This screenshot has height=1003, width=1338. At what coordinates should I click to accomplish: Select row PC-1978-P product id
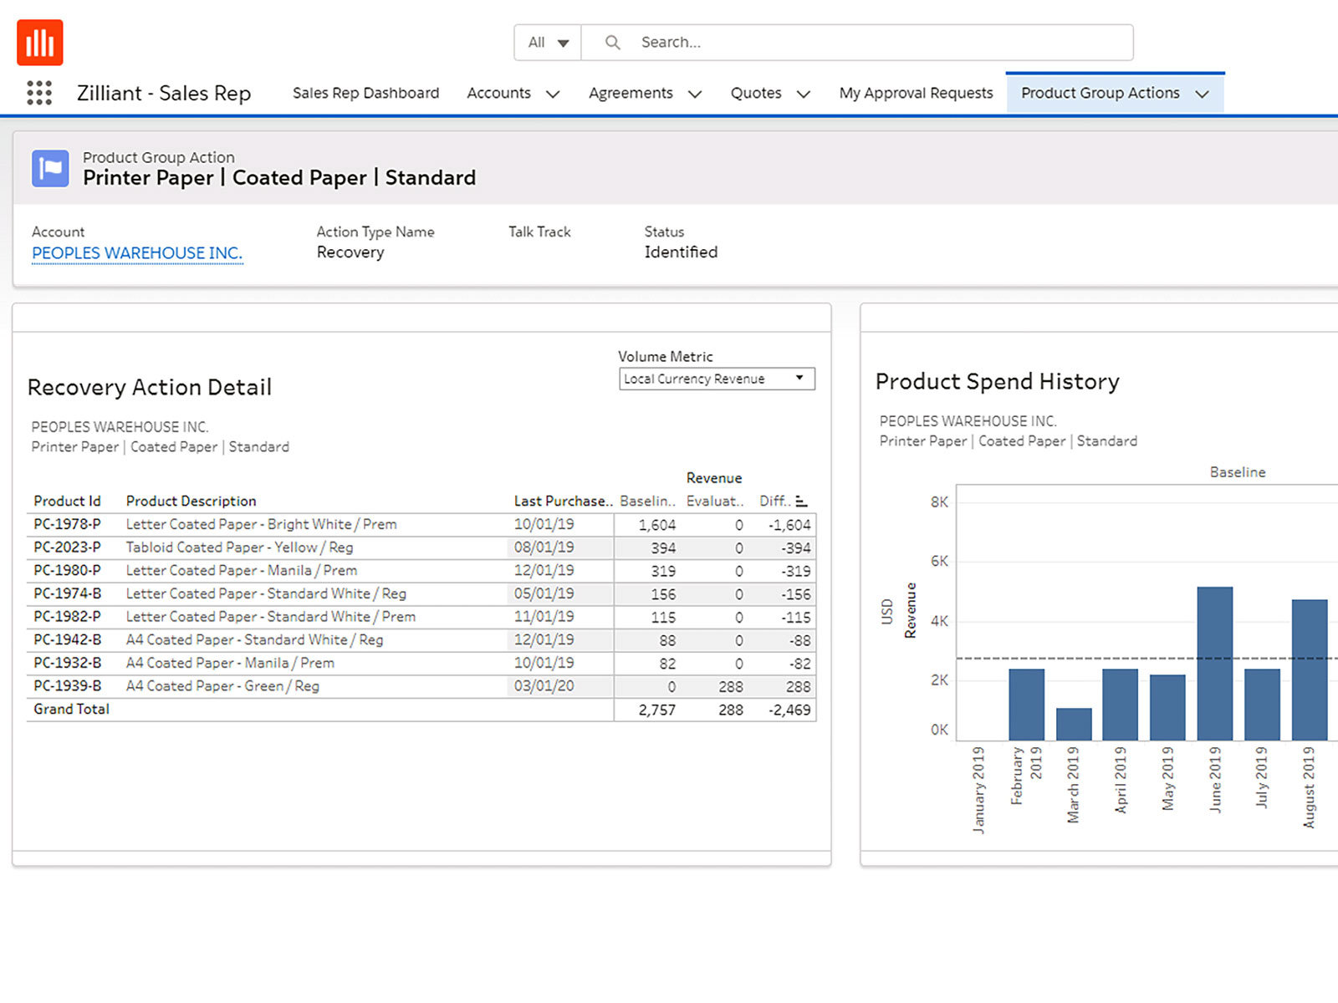click(67, 524)
